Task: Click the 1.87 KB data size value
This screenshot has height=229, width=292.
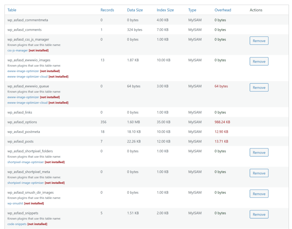Action: [133, 60]
